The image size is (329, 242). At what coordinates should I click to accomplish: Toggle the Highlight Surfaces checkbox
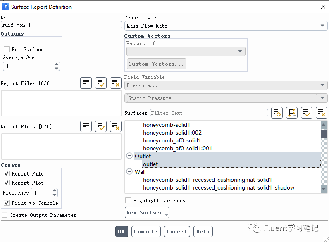[128, 200]
